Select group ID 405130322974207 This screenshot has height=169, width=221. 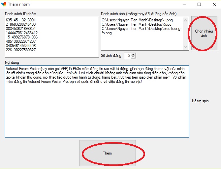pos(21,41)
